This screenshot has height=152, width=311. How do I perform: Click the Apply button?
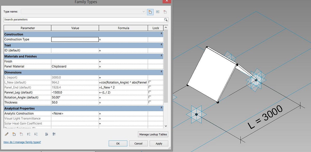pyautogui.click(x=159, y=143)
